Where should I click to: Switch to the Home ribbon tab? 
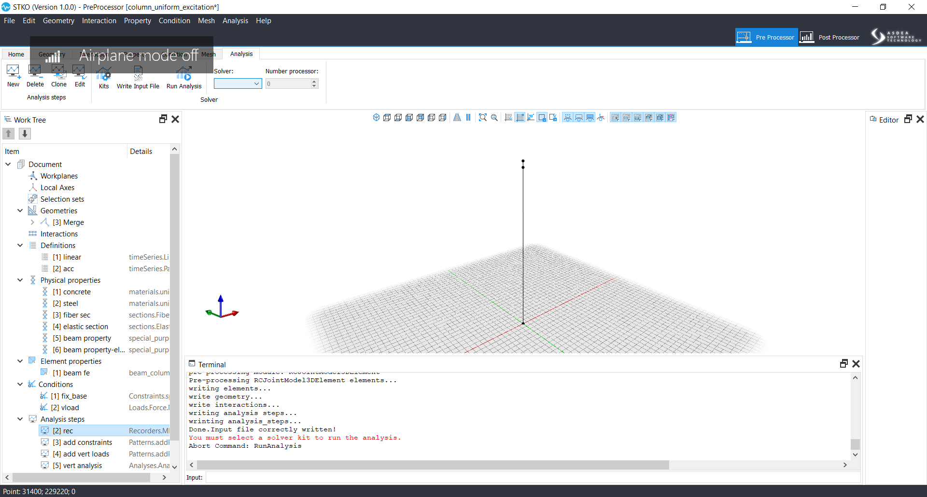(x=16, y=54)
